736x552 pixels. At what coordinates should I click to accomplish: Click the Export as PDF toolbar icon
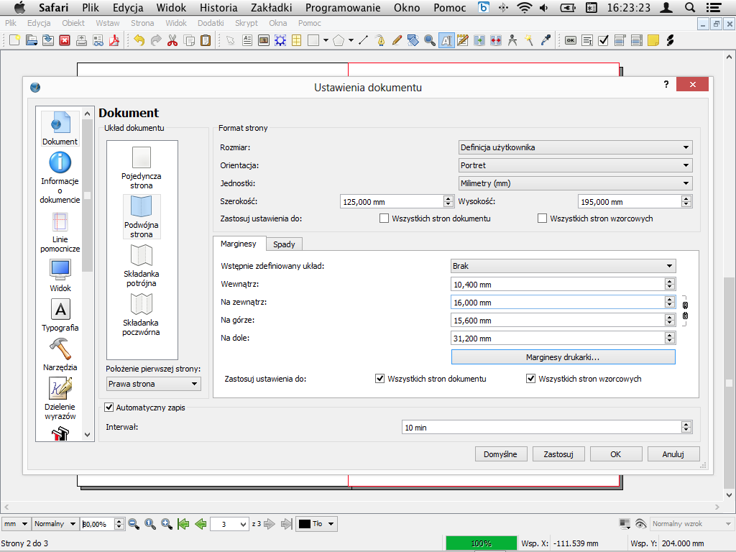point(114,41)
